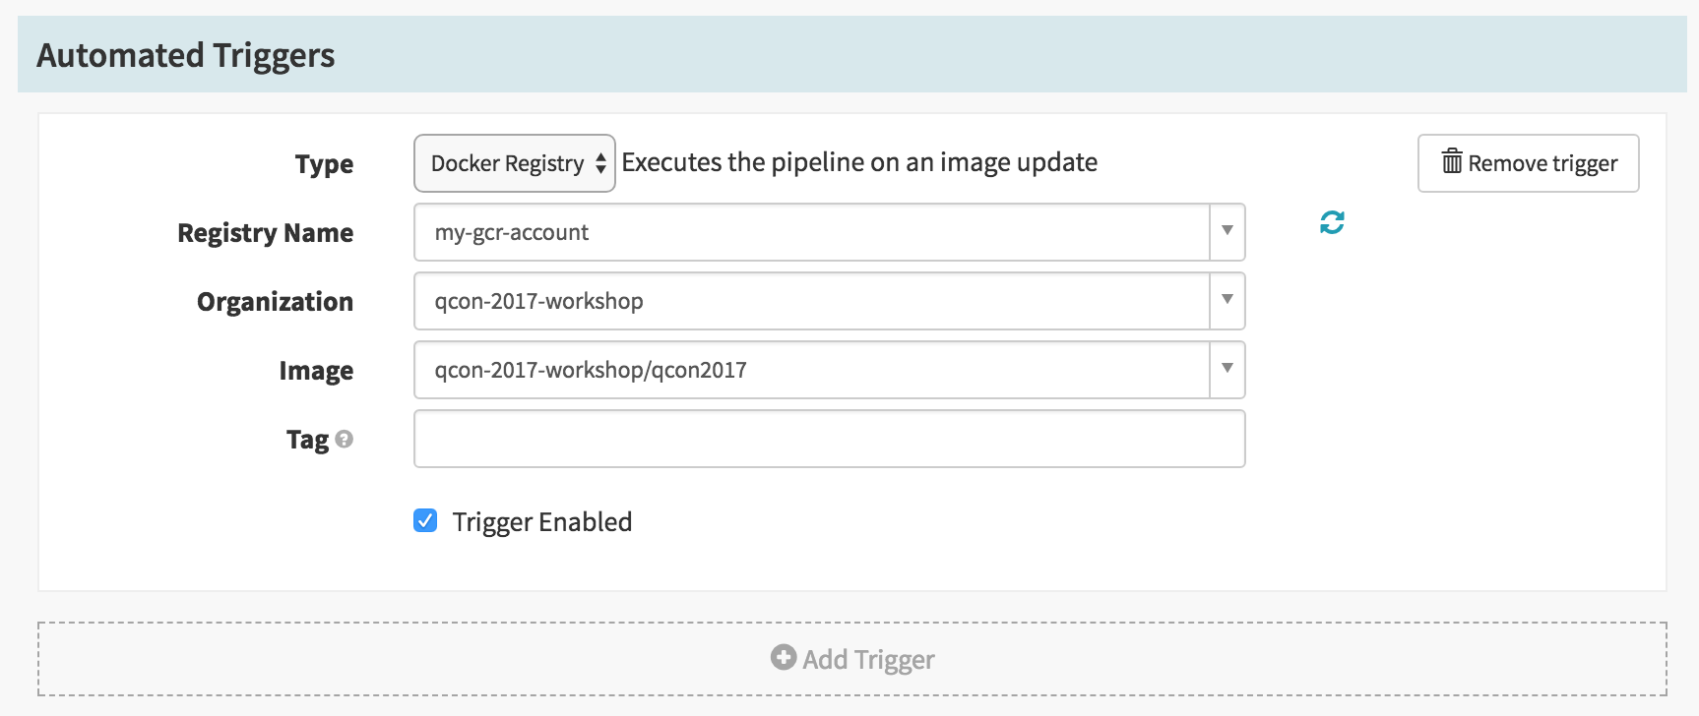Screen dimensions: 1699x716
Task: Click the trash can icon
Action: [1452, 161]
